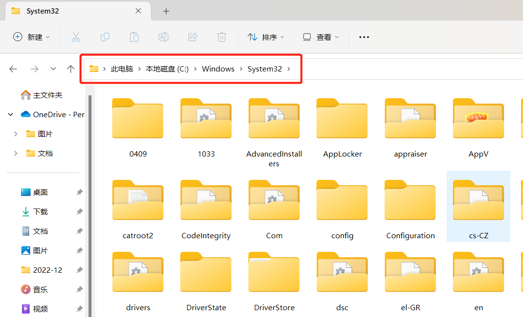Expand the 文档 folder under OneDrive

16,153
